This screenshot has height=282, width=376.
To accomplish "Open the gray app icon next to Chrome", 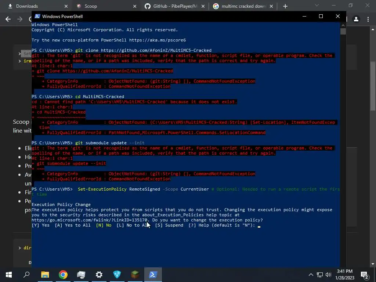I will tap(81, 275).
